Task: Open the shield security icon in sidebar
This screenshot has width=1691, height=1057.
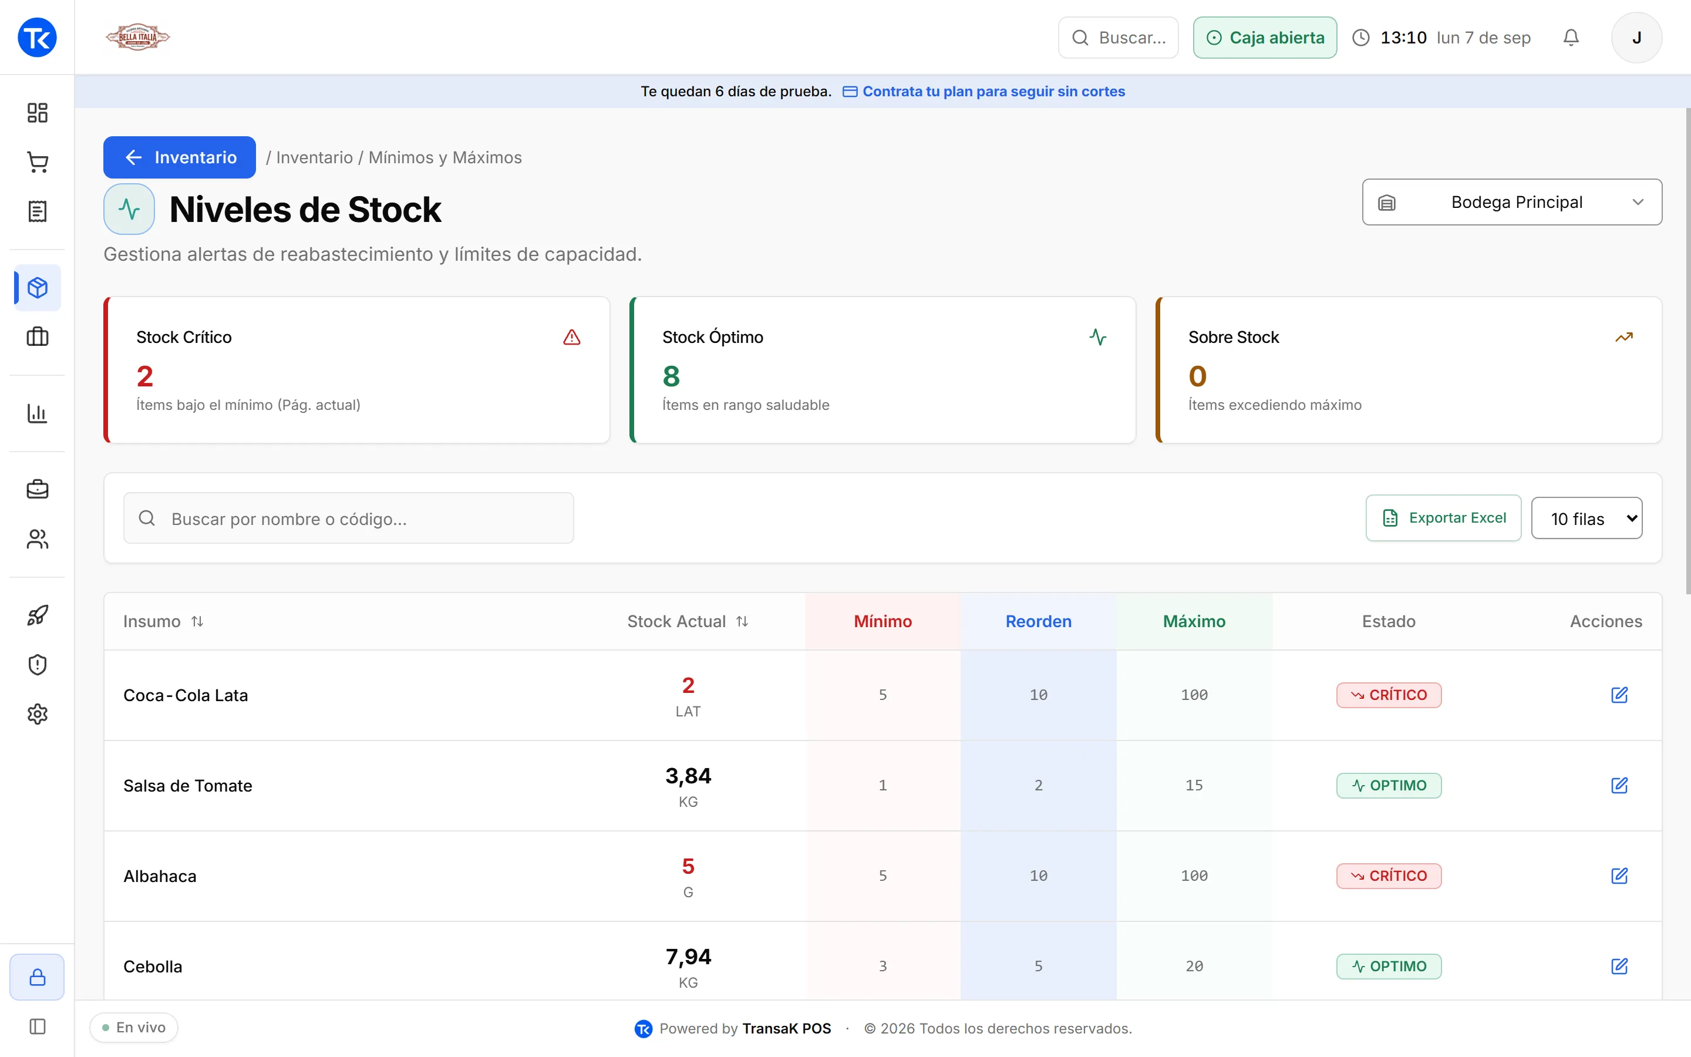Action: click(37, 665)
